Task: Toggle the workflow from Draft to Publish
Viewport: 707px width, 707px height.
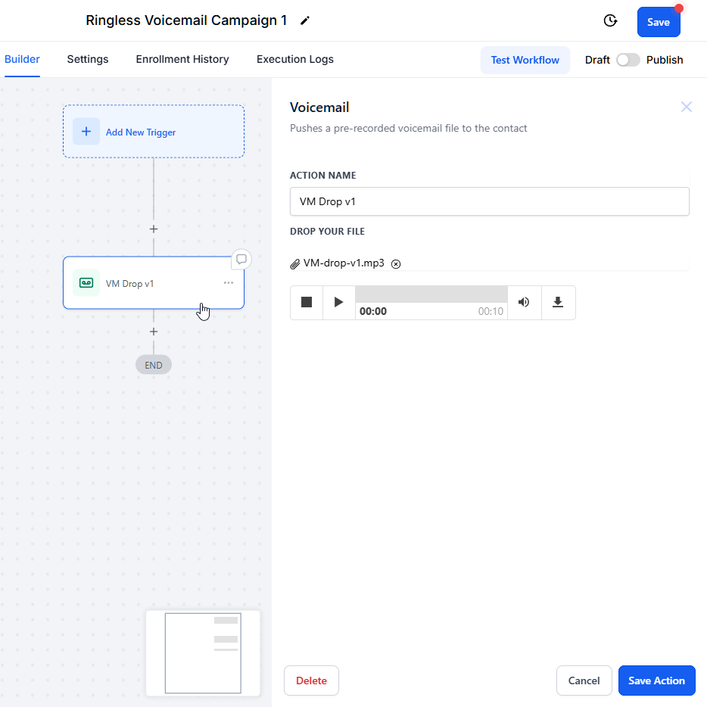Action: click(x=628, y=61)
